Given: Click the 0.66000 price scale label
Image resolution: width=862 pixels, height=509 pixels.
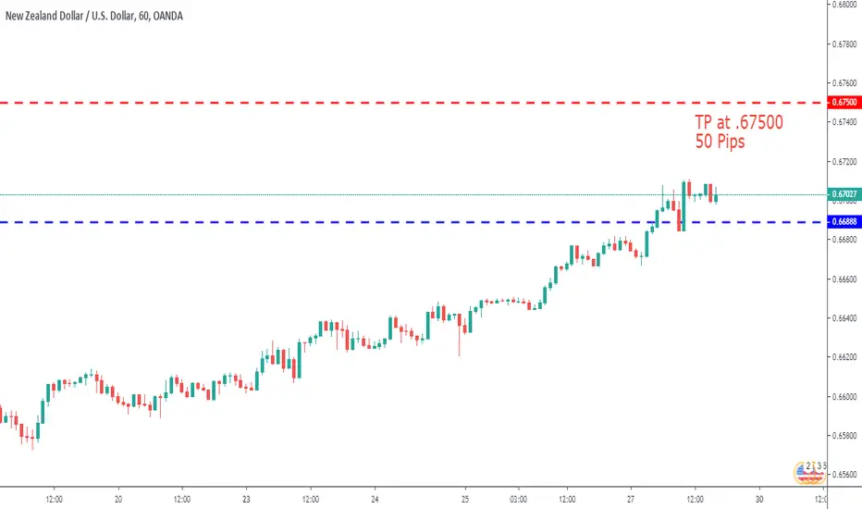Looking at the screenshot, I should coord(844,396).
